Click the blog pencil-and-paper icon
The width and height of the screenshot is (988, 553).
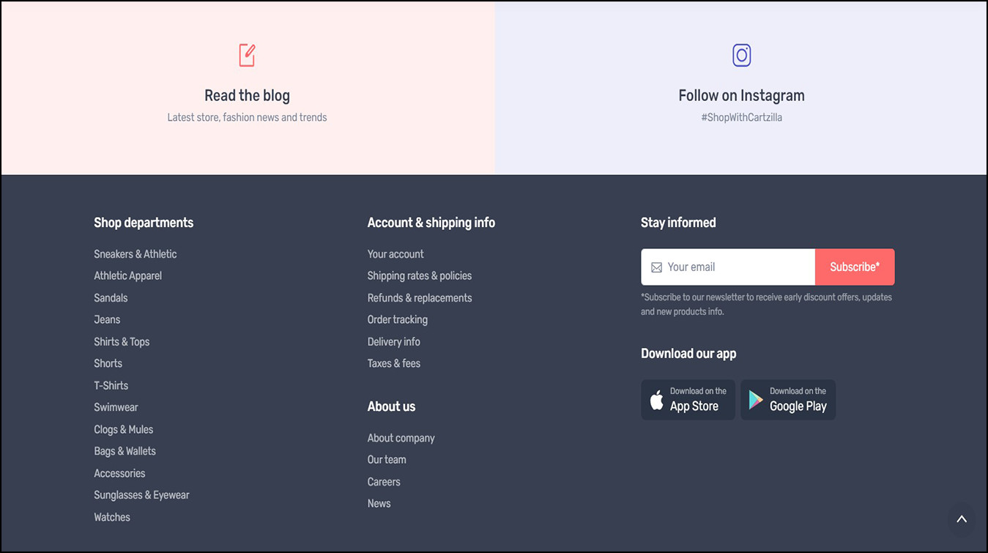coord(247,55)
